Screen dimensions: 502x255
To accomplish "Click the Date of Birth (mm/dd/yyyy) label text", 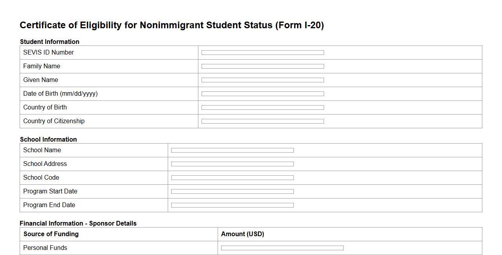I will point(60,94).
